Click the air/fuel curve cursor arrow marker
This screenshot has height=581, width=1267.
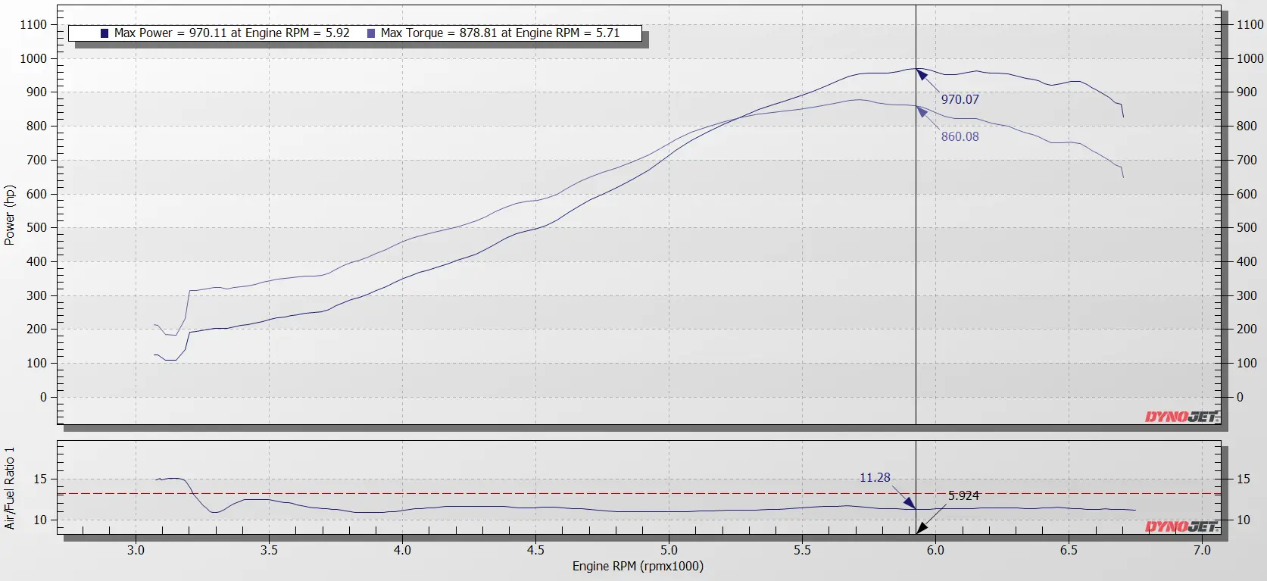pyautogui.click(x=910, y=503)
